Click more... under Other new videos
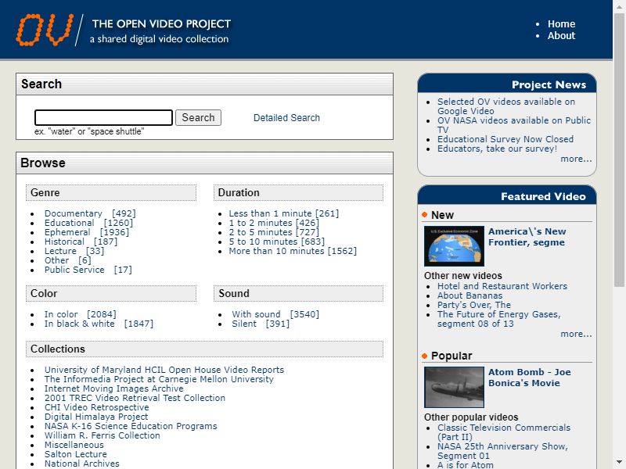626x469 pixels. 576,334
